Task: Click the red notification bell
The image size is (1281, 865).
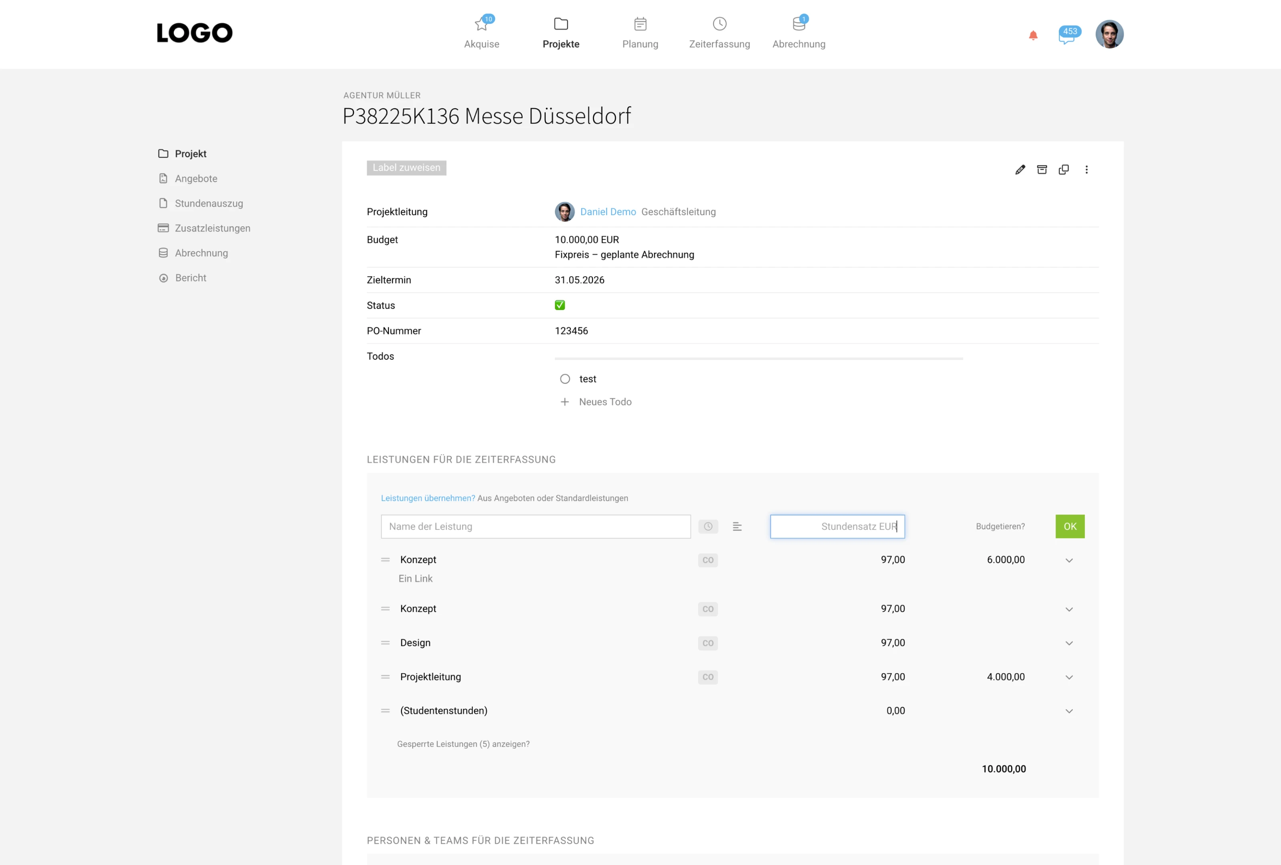Action: coord(1033,36)
